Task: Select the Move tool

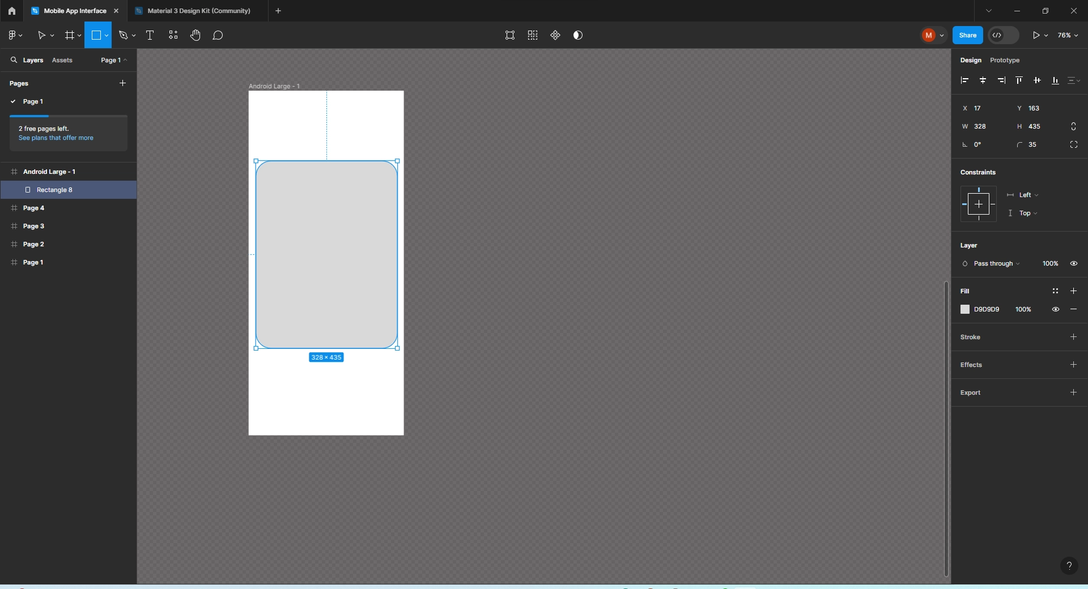Action: click(x=41, y=35)
